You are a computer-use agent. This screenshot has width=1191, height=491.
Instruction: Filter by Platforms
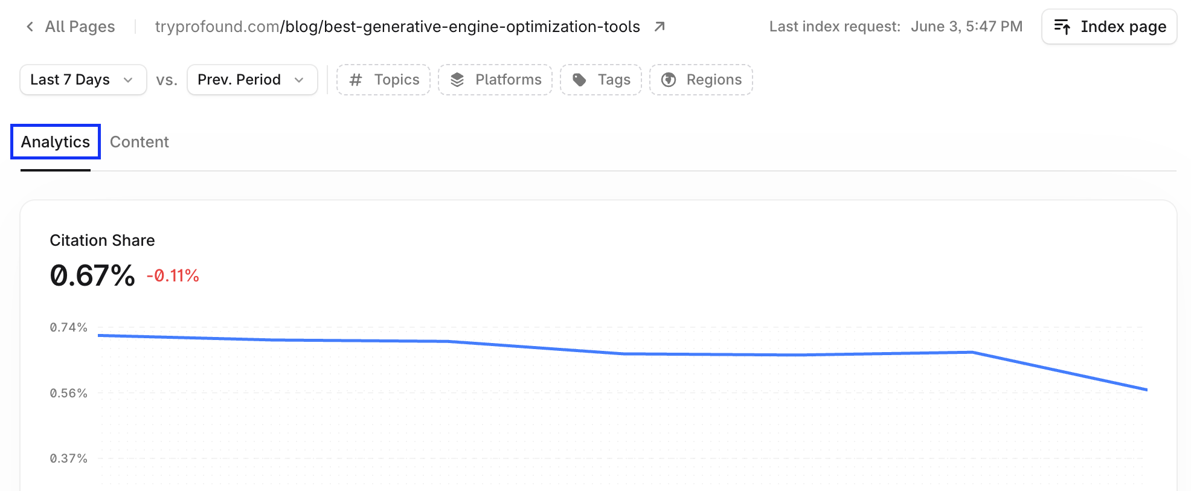[495, 80]
